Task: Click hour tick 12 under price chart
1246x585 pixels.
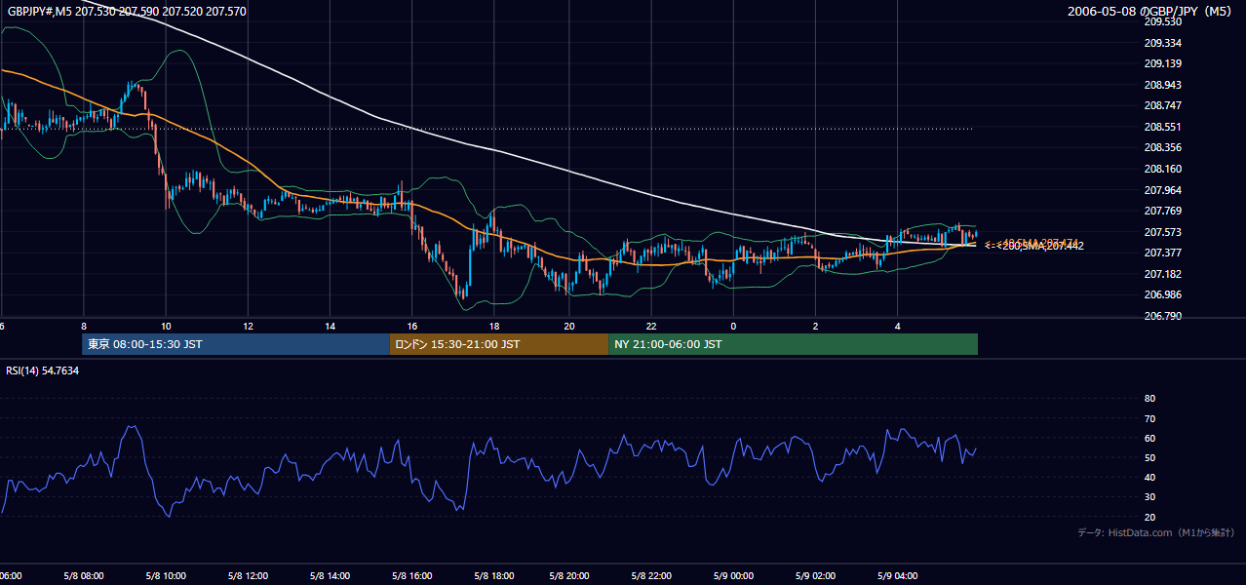Action: (248, 326)
